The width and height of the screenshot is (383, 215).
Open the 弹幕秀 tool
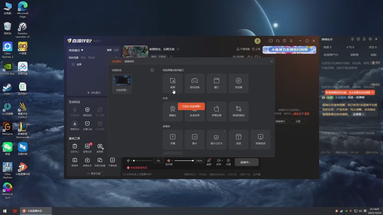point(75,162)
